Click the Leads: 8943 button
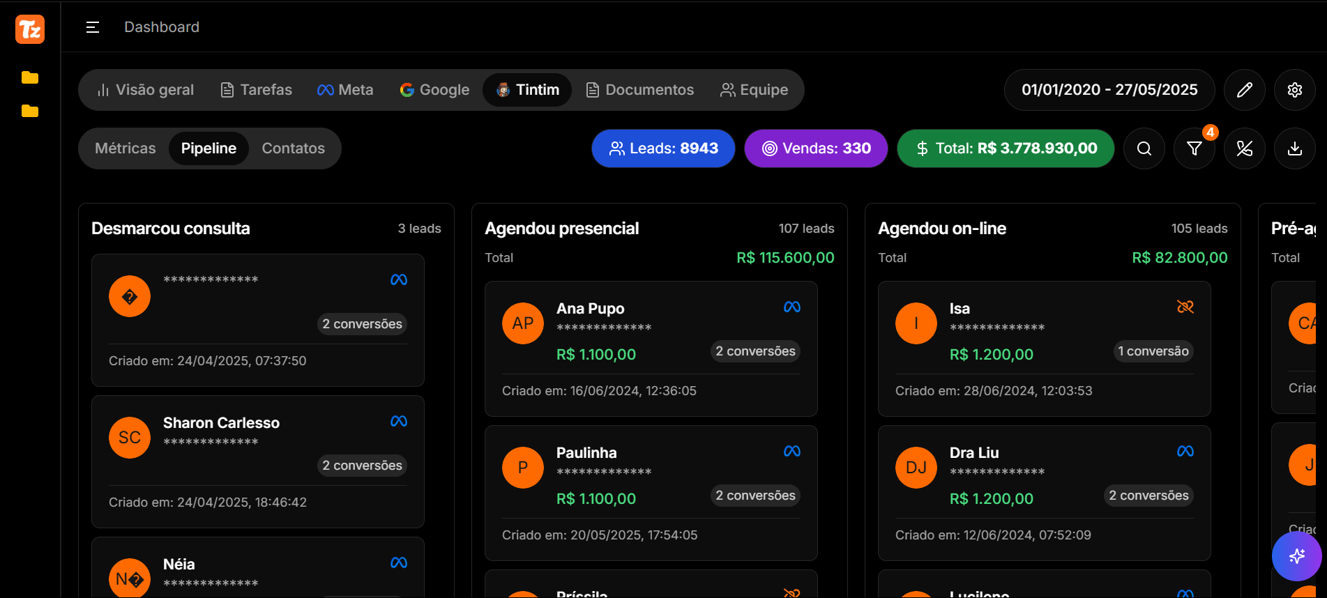This screenshot has width=1327, height=598. coord(663,148)
